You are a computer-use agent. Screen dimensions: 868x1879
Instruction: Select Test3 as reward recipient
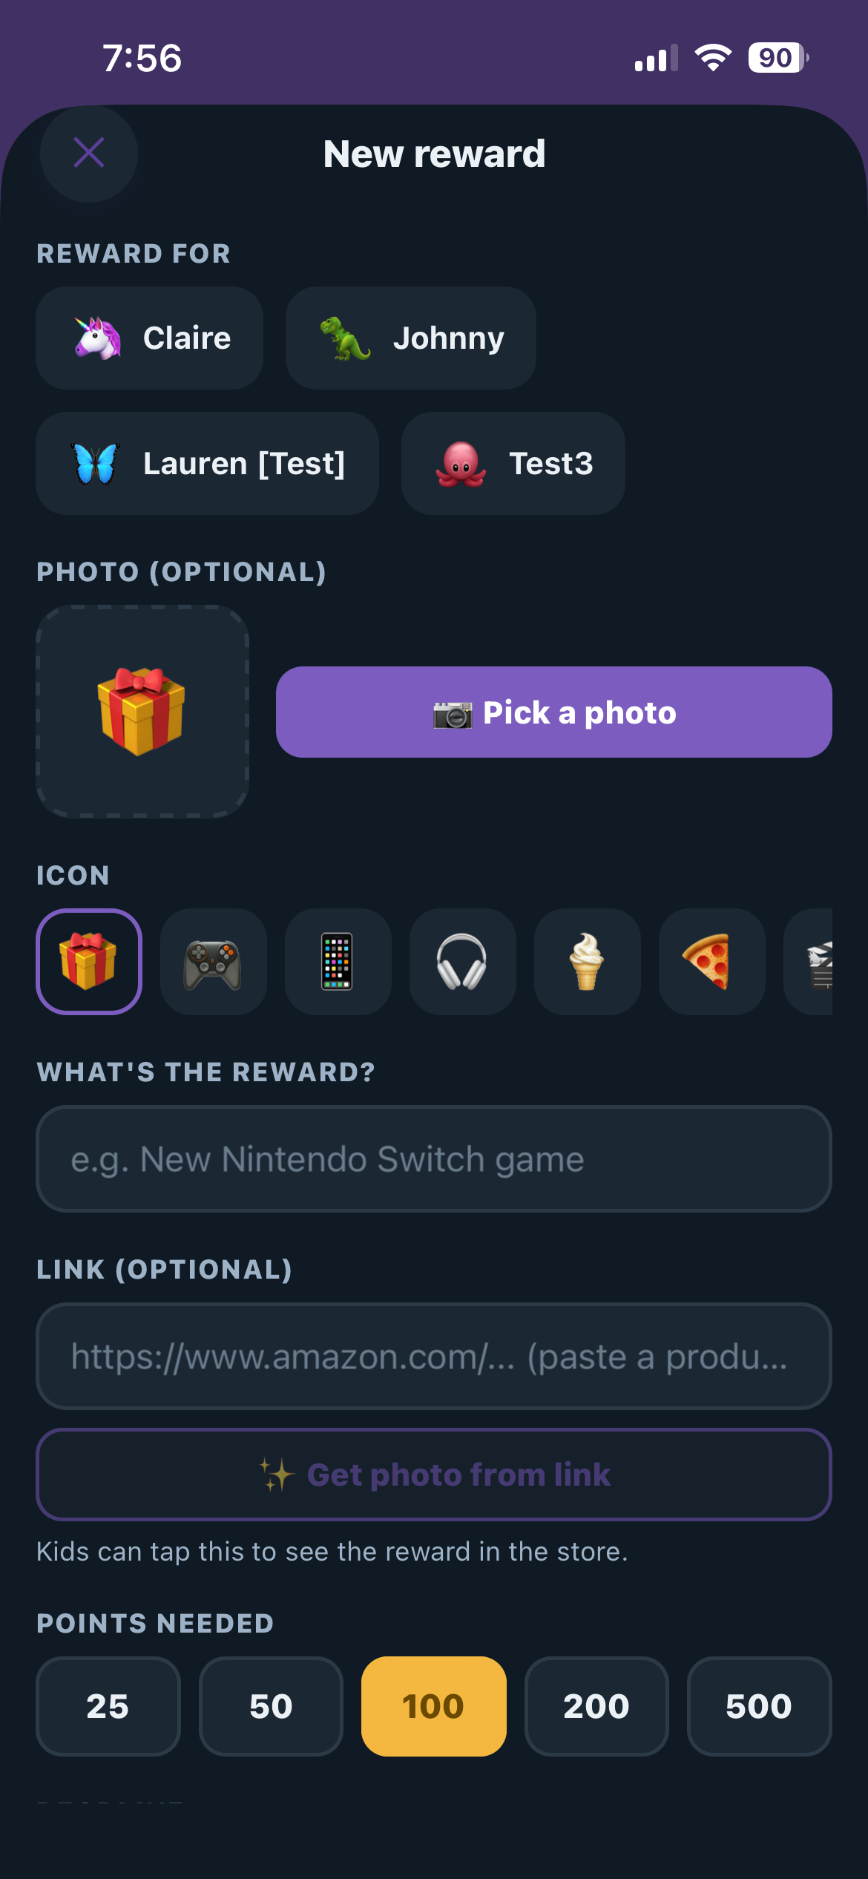(513, 463)
